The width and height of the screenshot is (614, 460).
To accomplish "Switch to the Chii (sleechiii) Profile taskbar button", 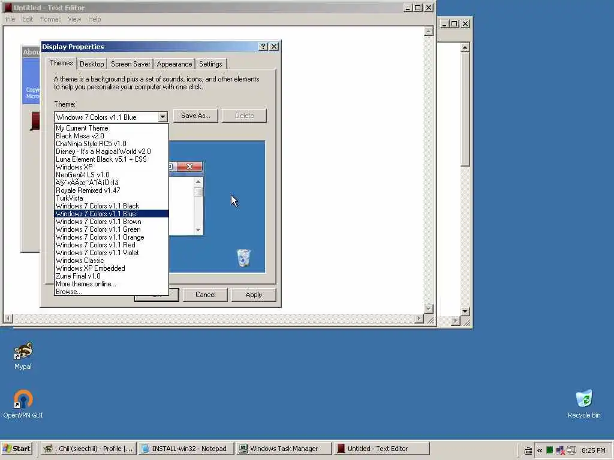I will [x=88, y=449].
